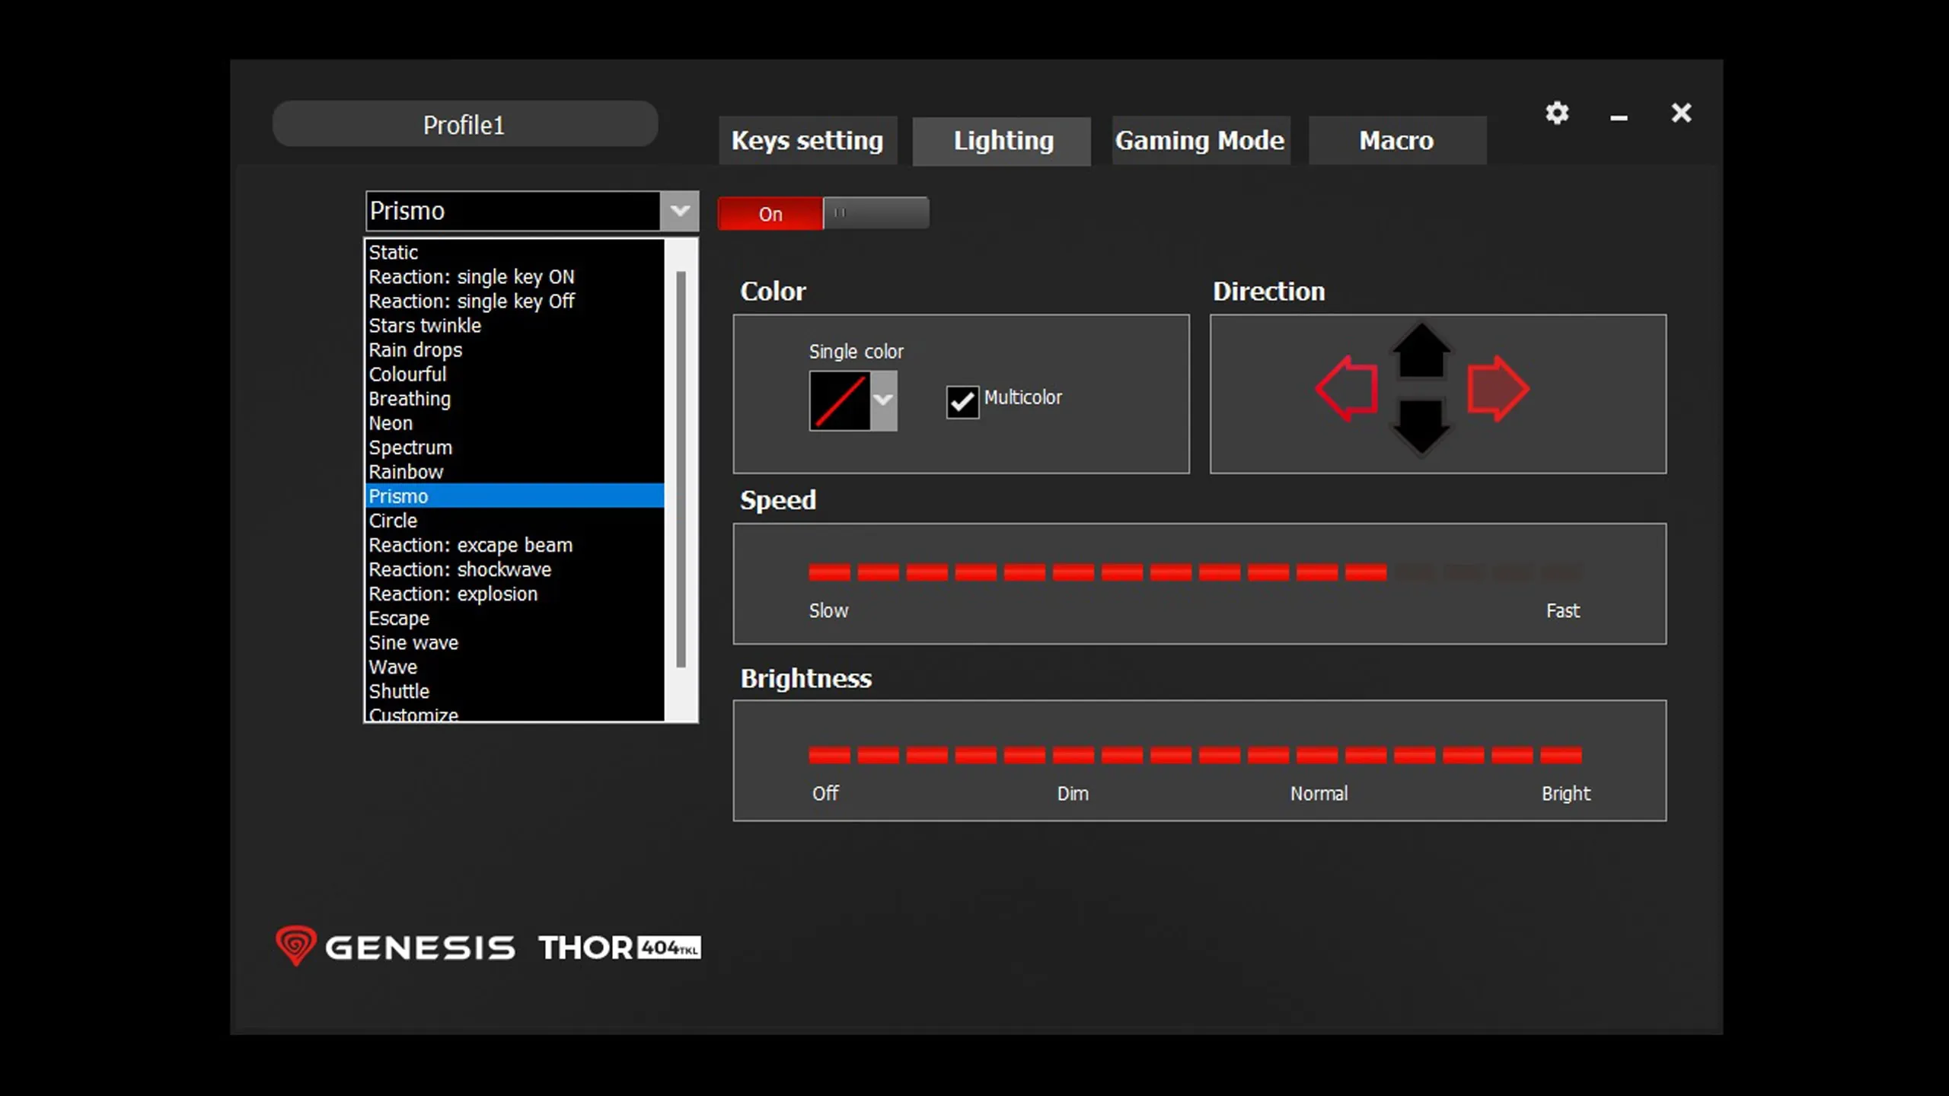Click the effect list scrollbar
The width and height of the screenshot is (1949, 1096).
click(x=681, y=469)
